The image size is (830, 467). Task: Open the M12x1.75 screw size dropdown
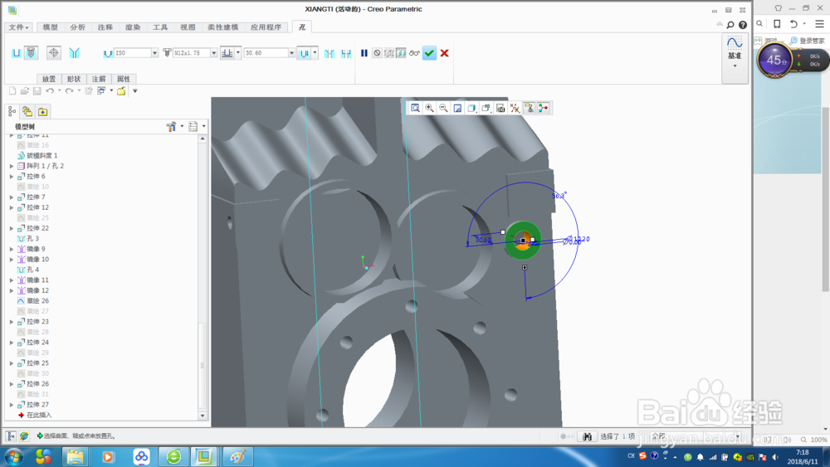(x=214, y=53)
